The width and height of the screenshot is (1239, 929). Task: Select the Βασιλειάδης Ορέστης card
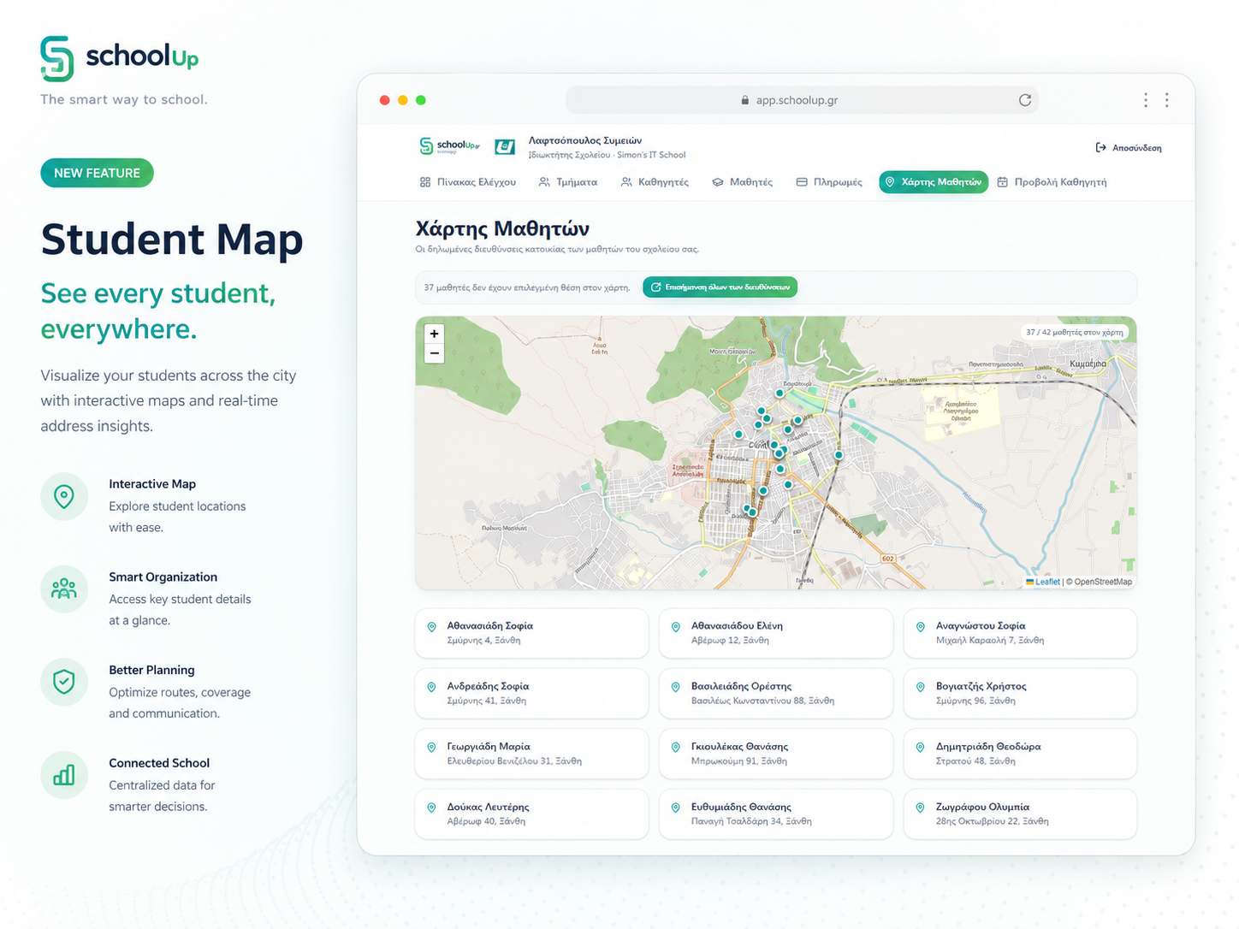coord(775,693)
